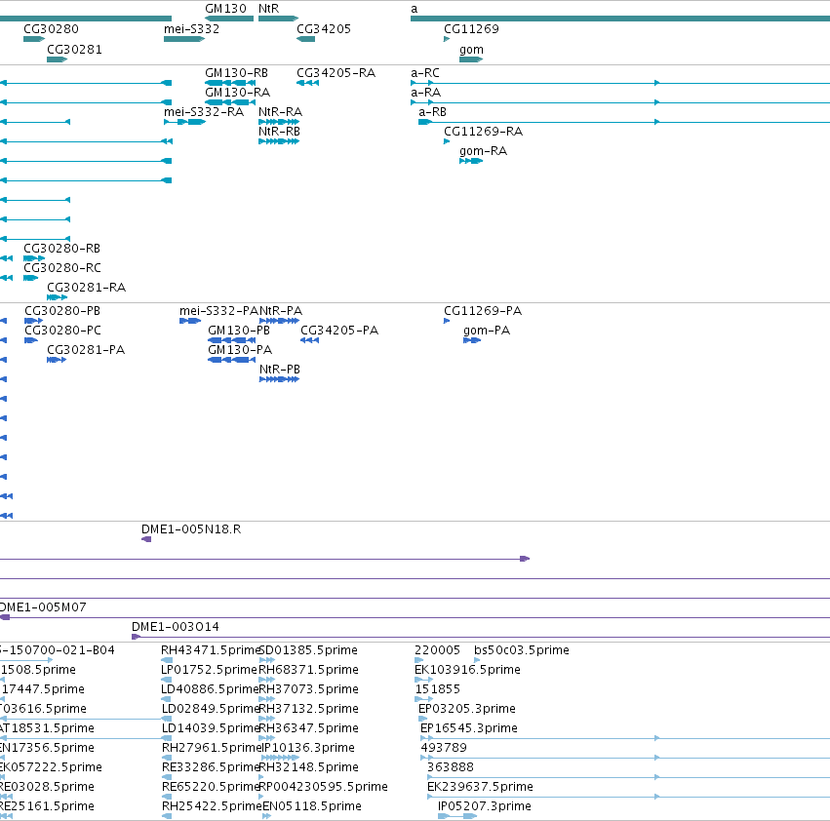Select the GM130 gene label
Image resolution: width=830 pixels, height=821 pixels.
click(225, 9)
